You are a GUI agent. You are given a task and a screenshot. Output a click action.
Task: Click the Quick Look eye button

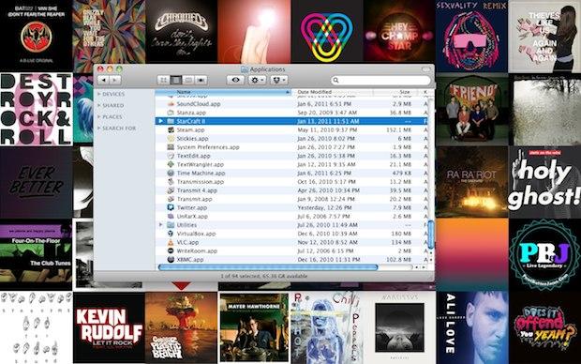tap(235, 80)
